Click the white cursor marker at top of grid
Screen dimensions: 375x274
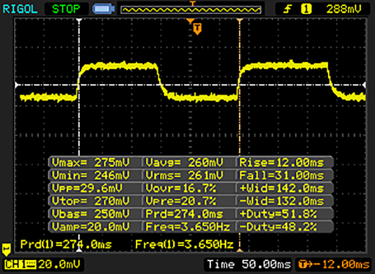[x=79, y=21]
